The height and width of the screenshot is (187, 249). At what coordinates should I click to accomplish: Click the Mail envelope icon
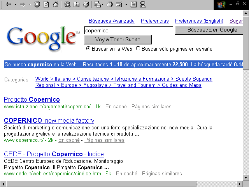[x=98, y=4]
